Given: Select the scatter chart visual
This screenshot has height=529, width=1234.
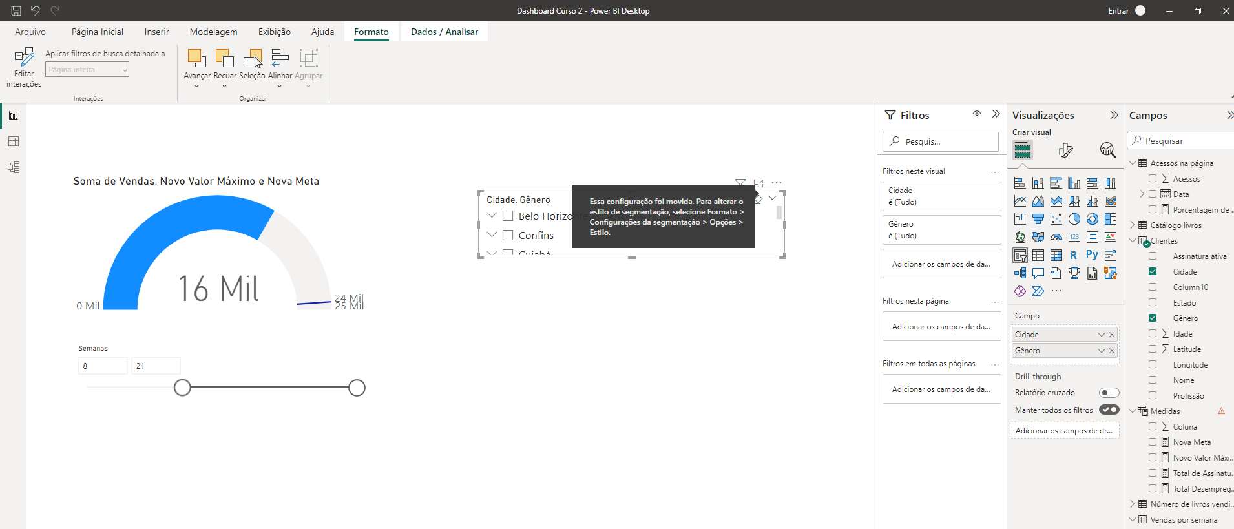Looking at the screenshot, I should 1056,219.
